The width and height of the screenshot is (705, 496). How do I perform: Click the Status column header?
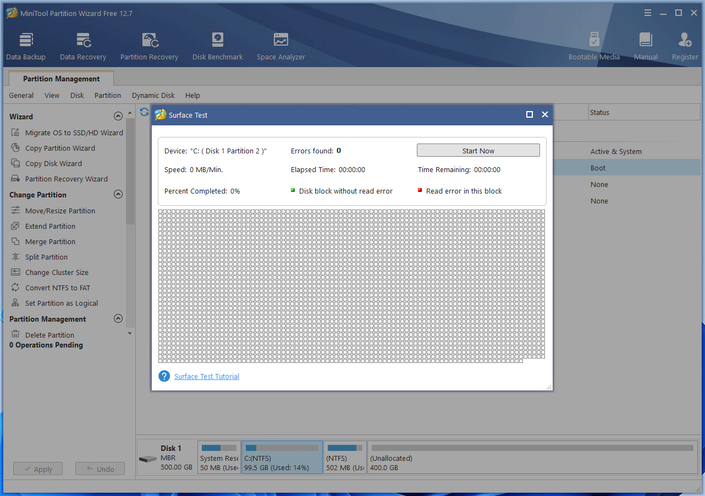click(644, 112)
